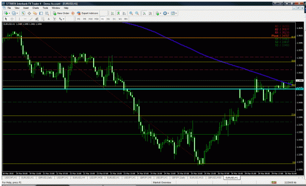
Task: Click the New Order button
Action: (61, 13)
